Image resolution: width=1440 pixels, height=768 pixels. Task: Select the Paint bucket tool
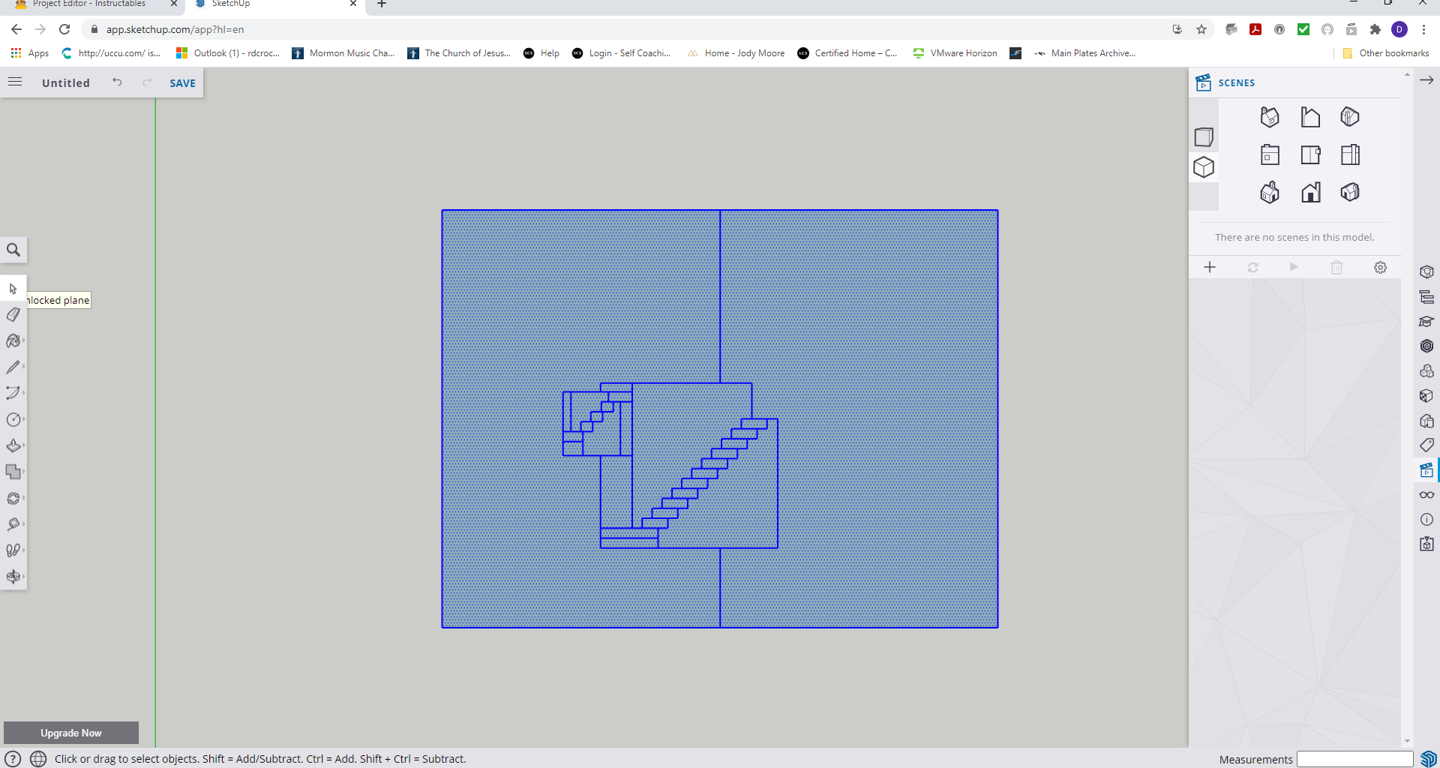tap(13, 341)
